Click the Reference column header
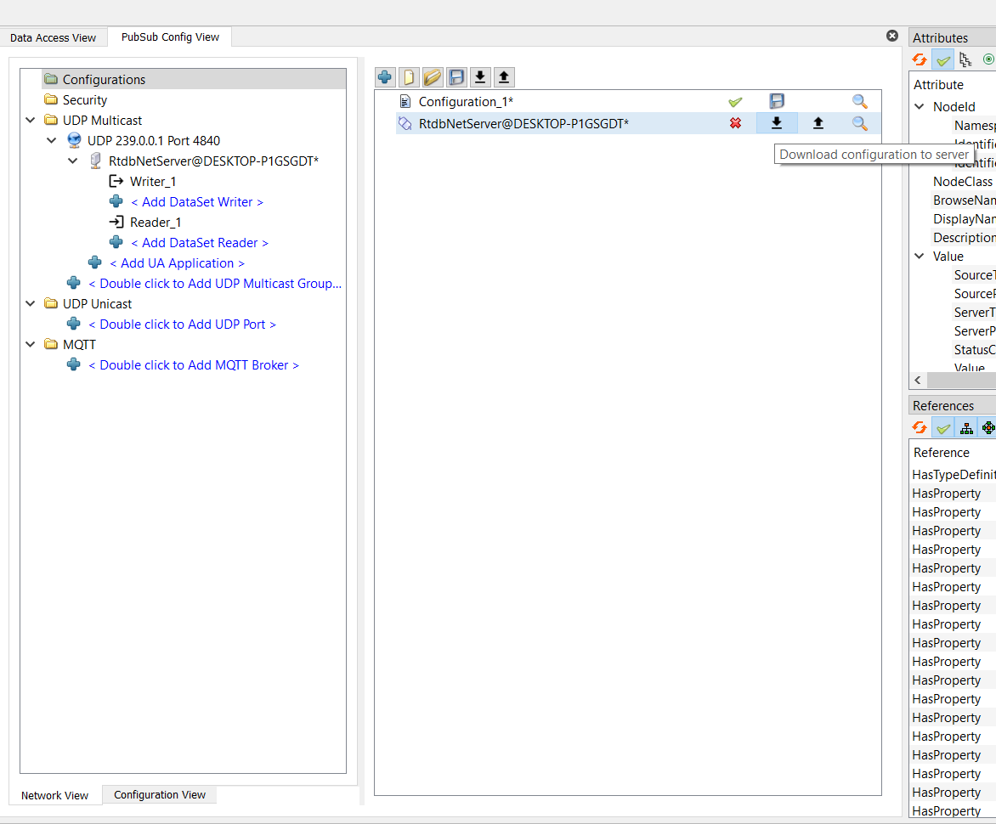Viewport: 996px width, 824px height. (942, 452)
